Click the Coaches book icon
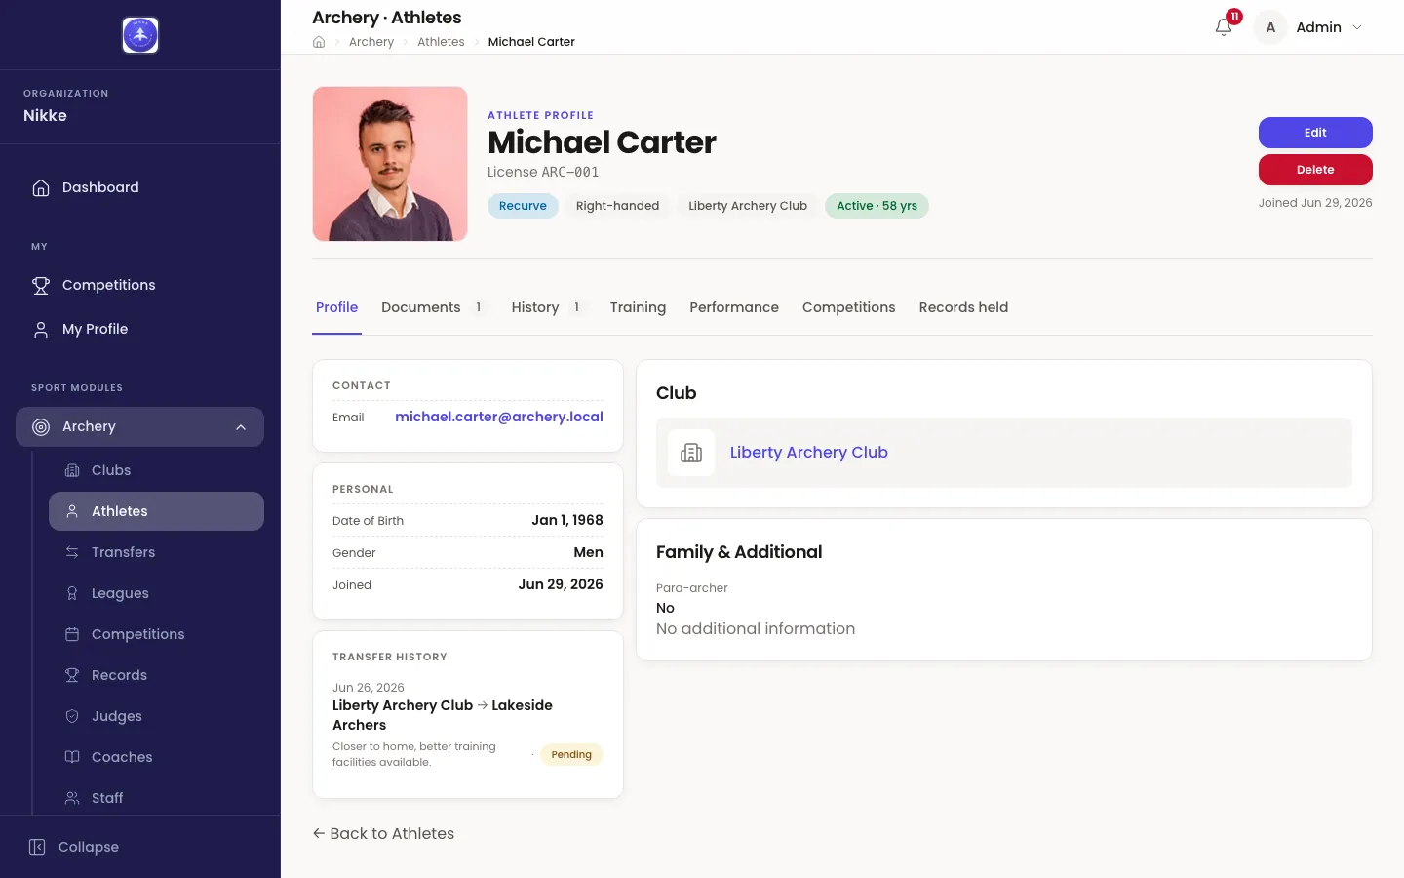This screenshot has width=1404, height=878. coord(72,757)
